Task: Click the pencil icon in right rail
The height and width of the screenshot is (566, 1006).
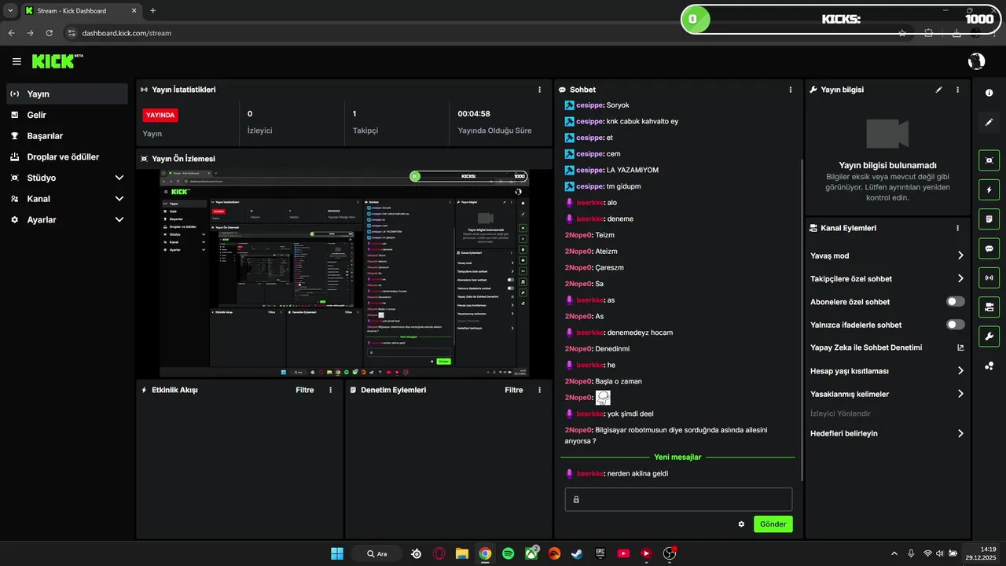Action: coord(989,122)
